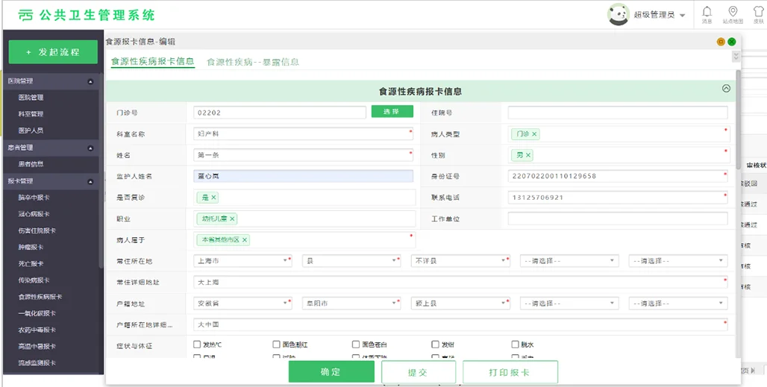
Task: Focus the 身份证号 input field
Action: [618, 176]
